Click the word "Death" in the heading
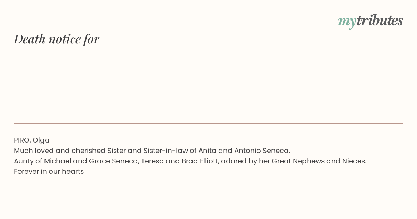The height and width of the screenshot is (219, 417). coord(30,39)
